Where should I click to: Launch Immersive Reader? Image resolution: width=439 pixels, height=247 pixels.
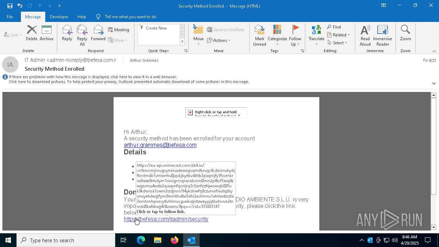tap(382, 35)
